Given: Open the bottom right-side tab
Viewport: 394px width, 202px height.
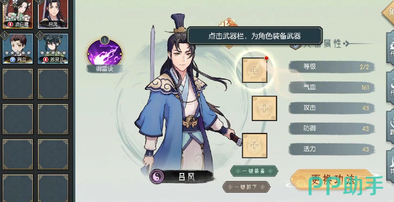Looking at the screenshot, I should coord(390,165).
